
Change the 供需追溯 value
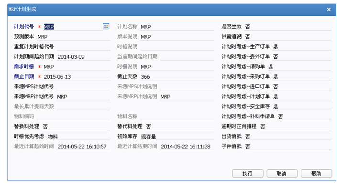(x=288, y=37)
